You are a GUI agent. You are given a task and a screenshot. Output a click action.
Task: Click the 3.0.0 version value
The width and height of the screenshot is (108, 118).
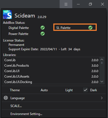(x=95, y=66)
